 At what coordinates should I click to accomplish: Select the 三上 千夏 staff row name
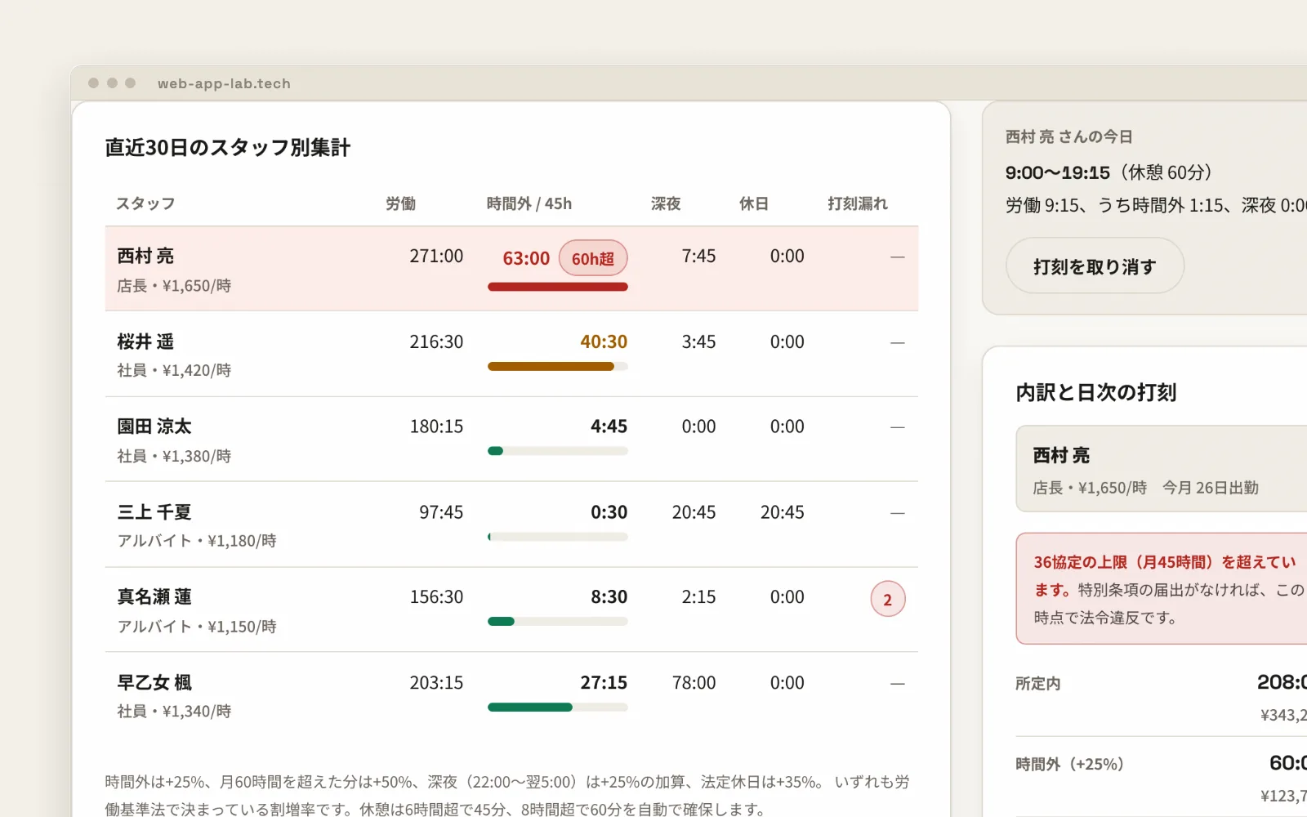click(154, 512)
